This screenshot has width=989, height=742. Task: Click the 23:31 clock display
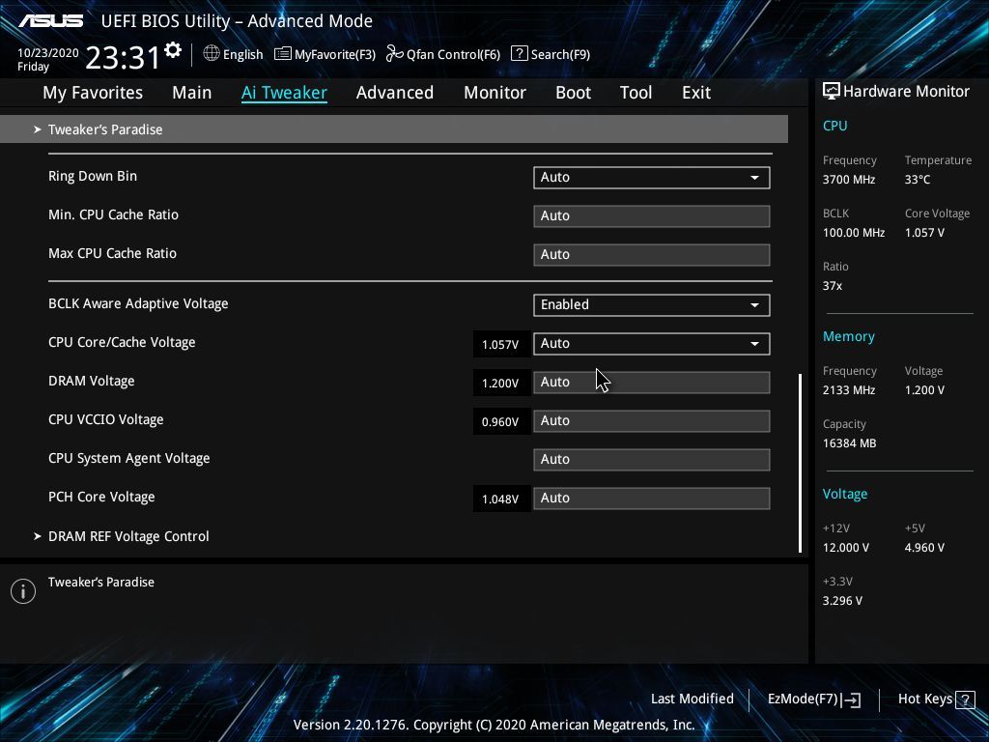click(123, 57)
